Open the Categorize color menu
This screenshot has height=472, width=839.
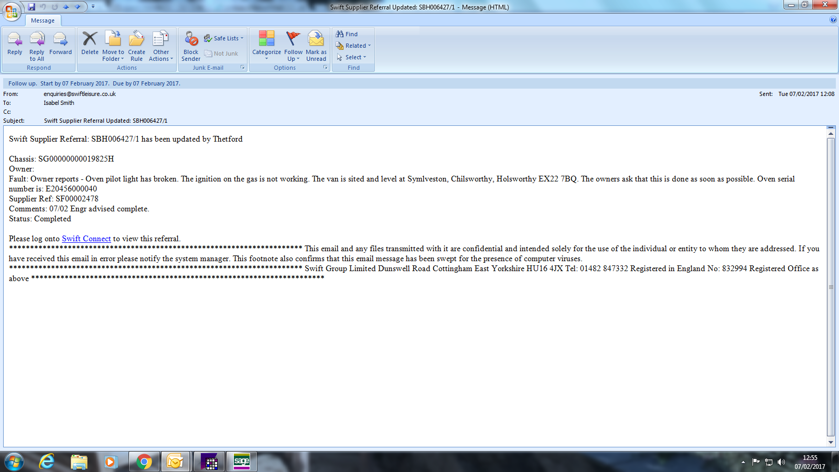tap(266, 46)
